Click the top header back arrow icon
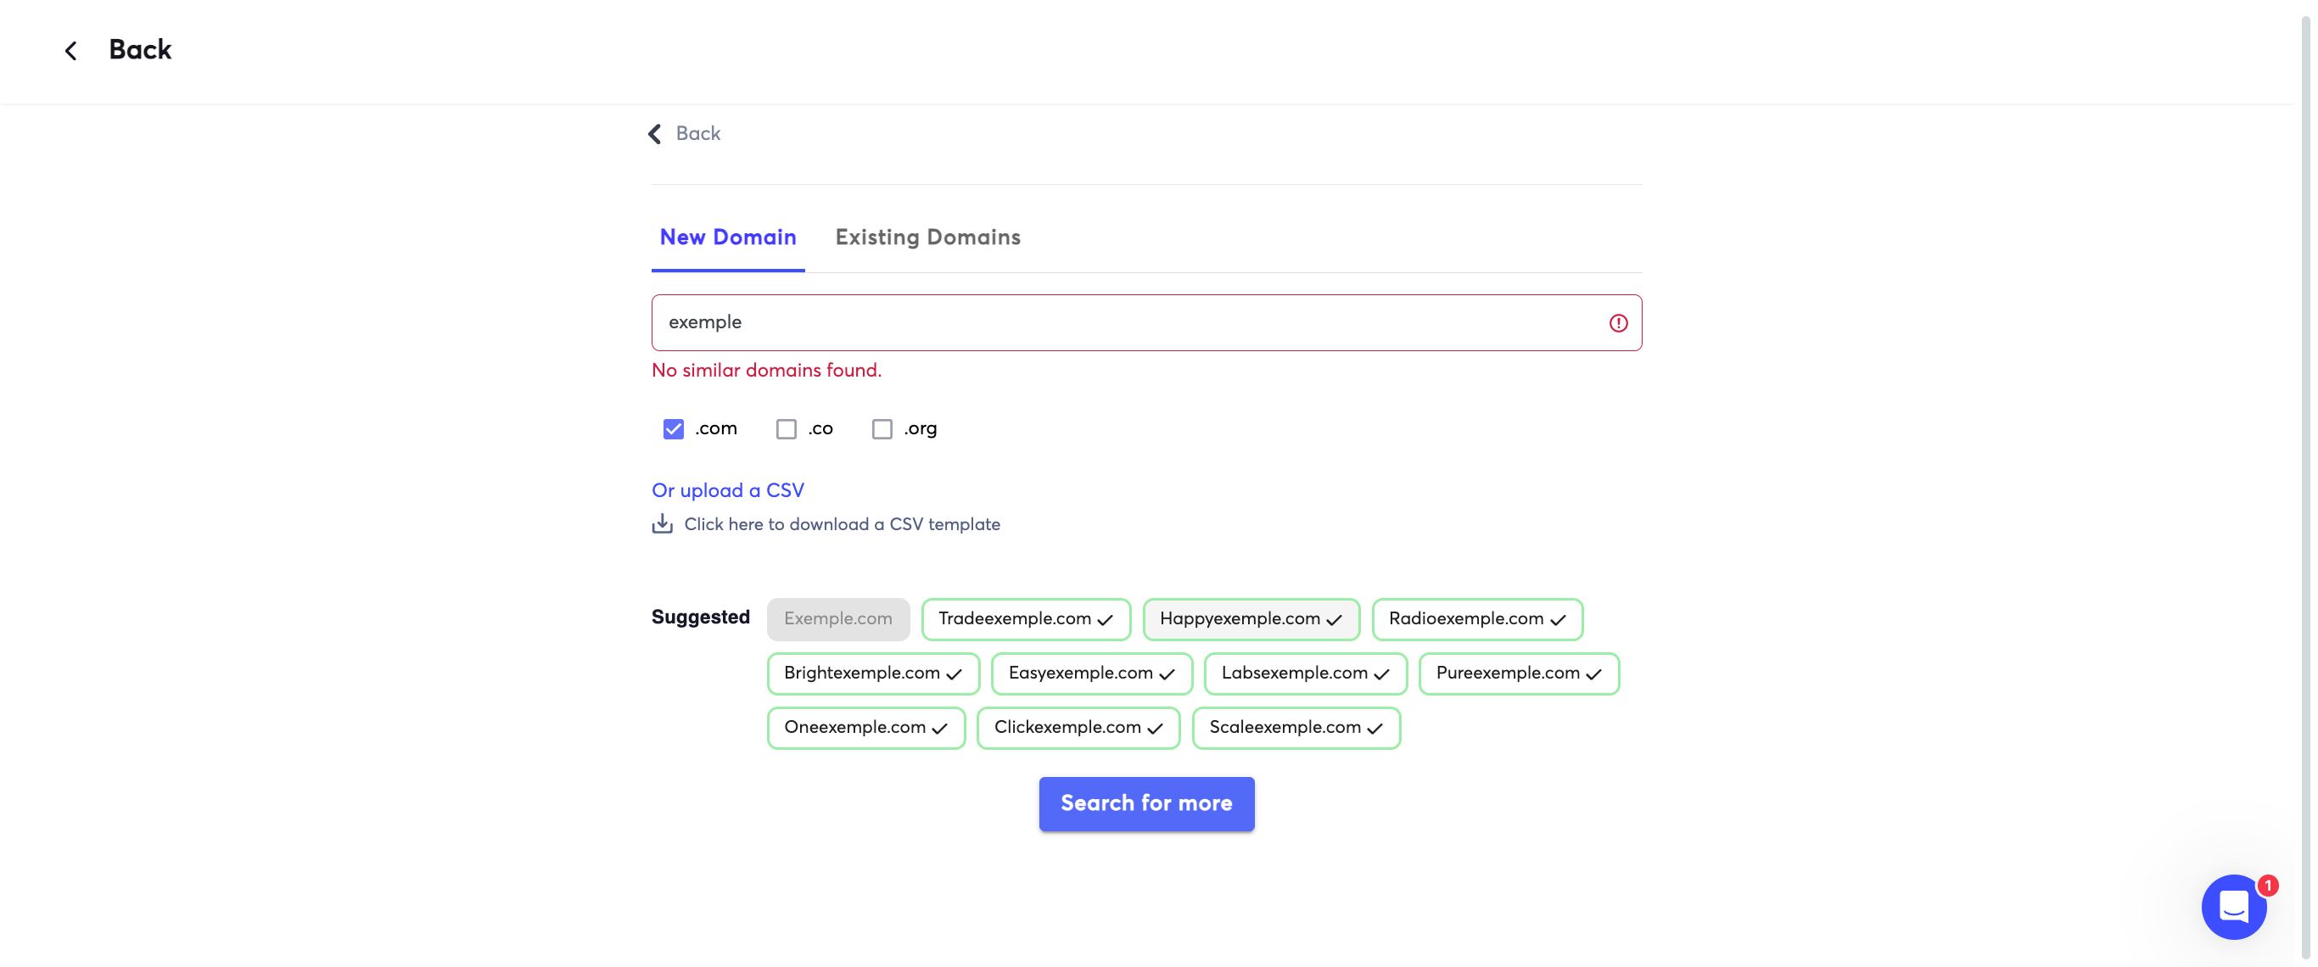 pyautogui.click(x=71, y=50)
